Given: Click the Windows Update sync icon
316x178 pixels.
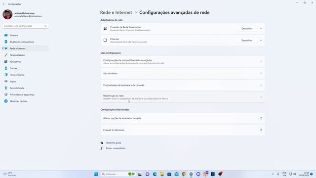Looking at the screenshot, I should pyautogui.click(x=6, y=101).
